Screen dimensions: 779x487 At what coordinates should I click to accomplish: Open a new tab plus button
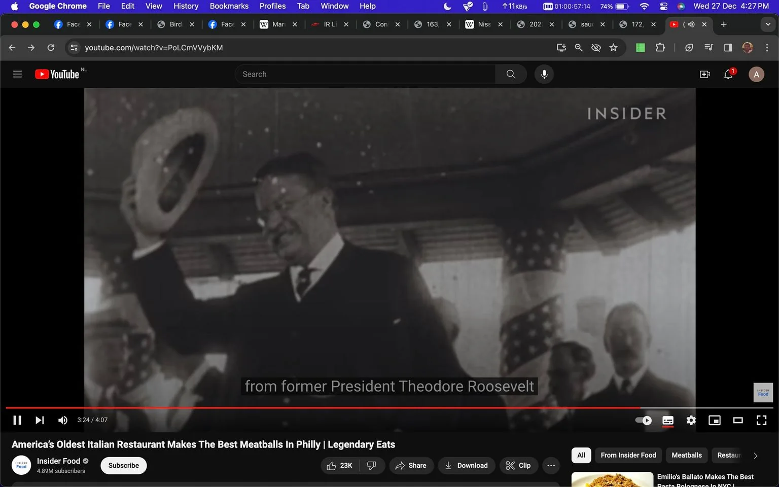pyautogui.click(x=724, y=24)
